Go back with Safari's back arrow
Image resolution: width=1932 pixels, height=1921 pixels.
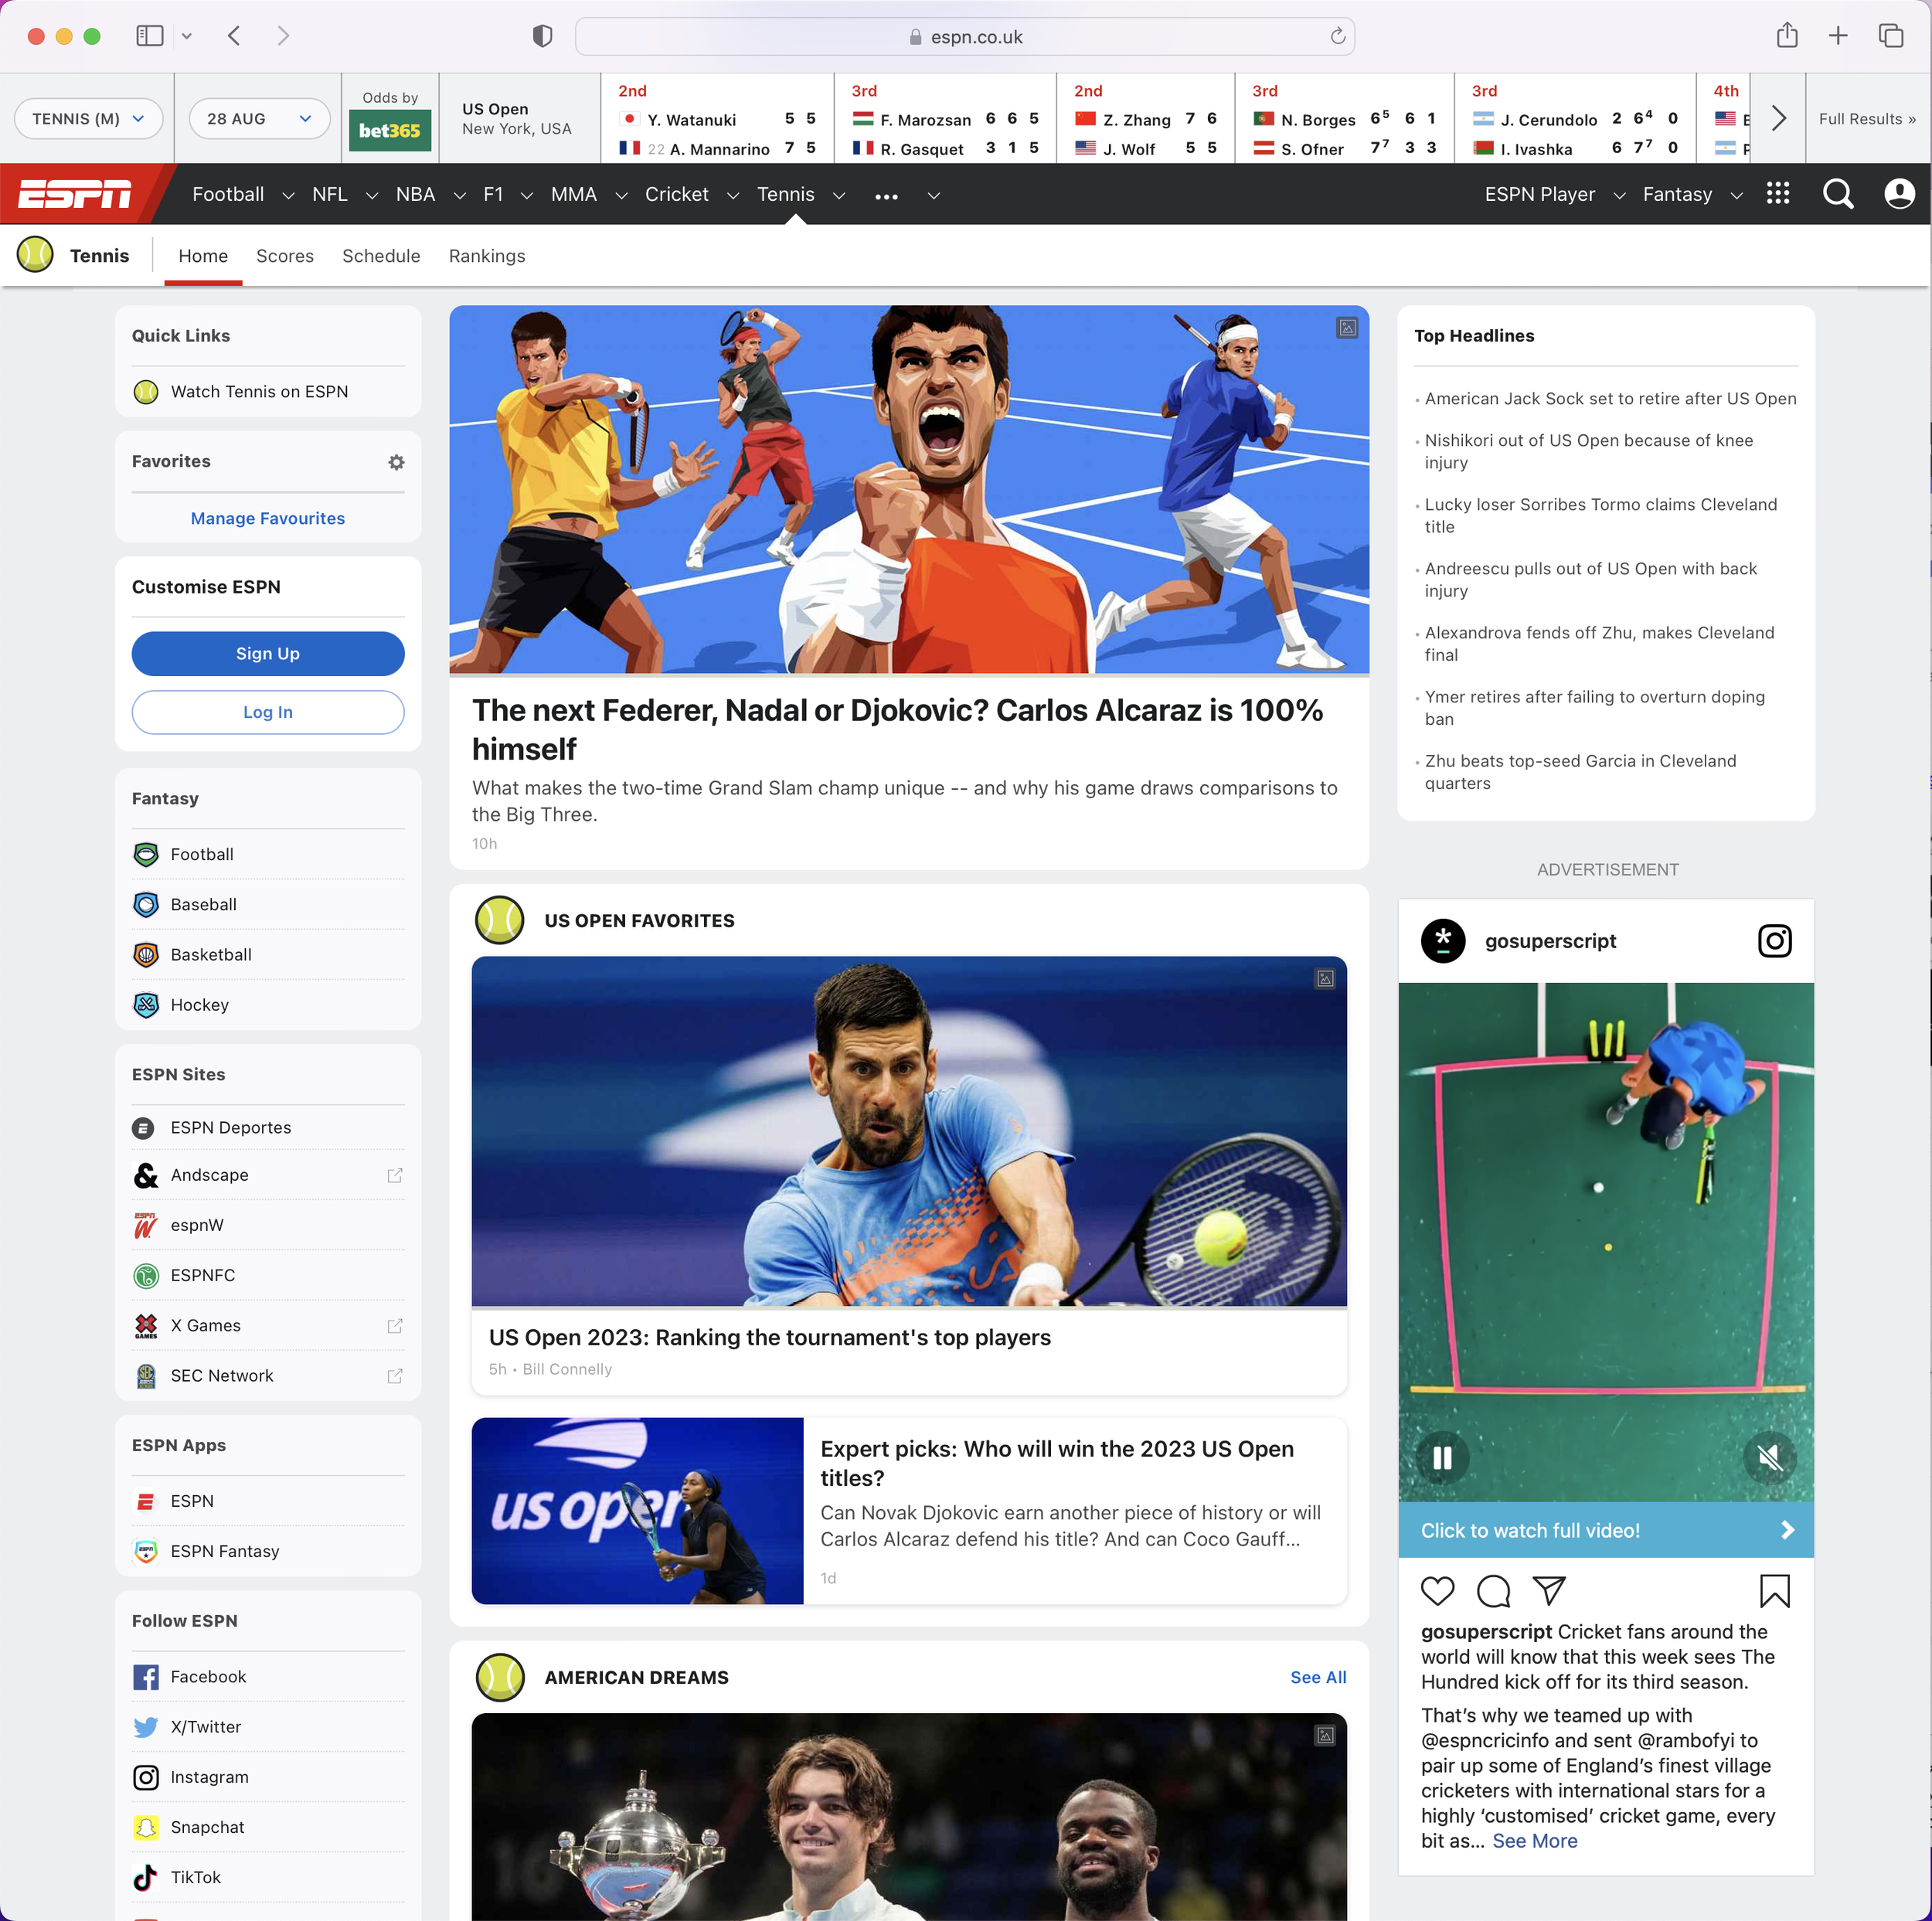[234, 36]
